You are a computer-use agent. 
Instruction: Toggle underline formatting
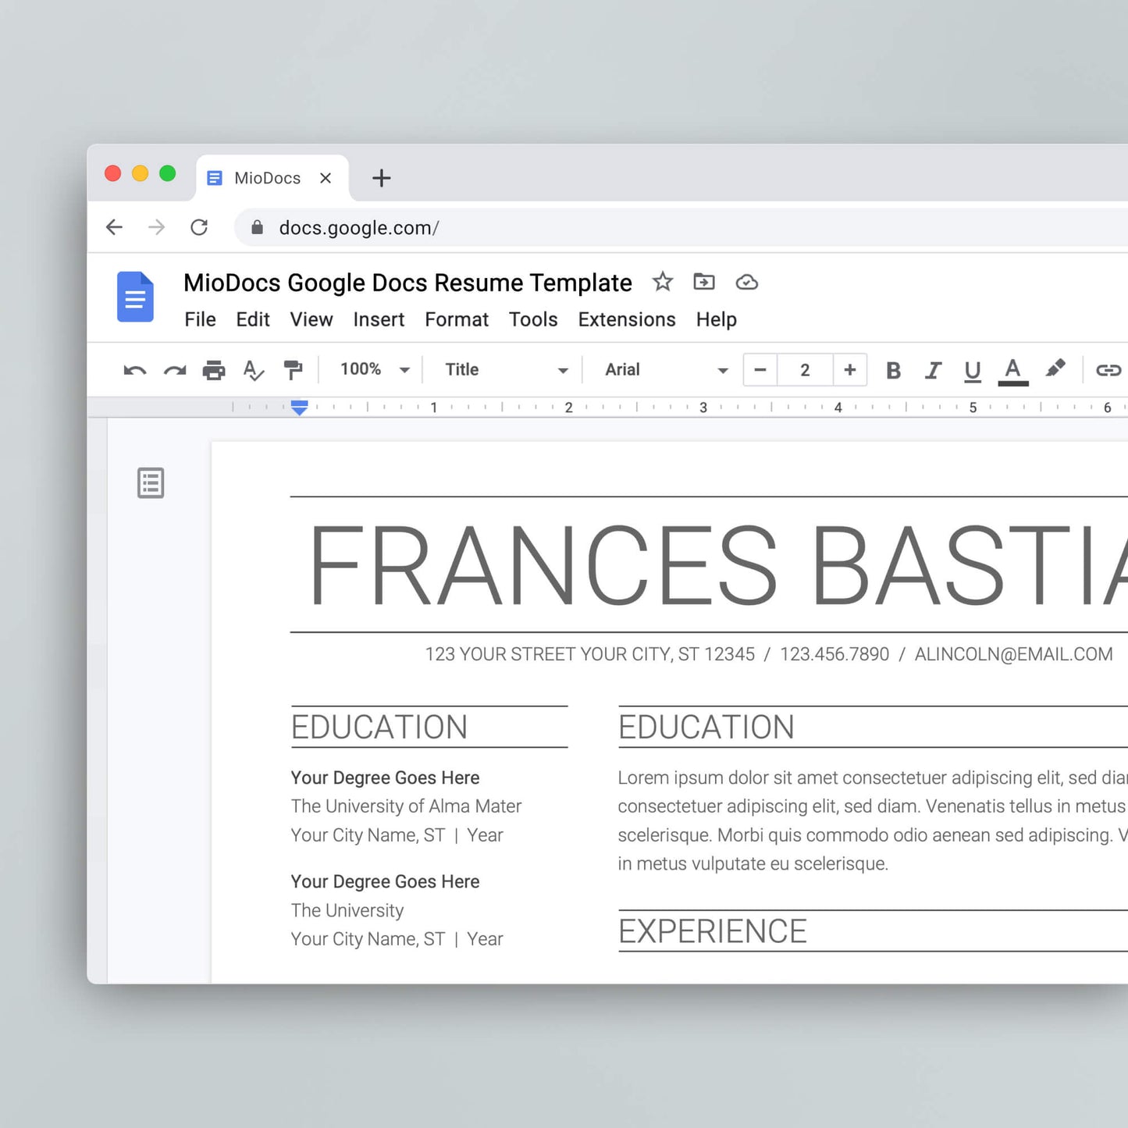point(972,370)
